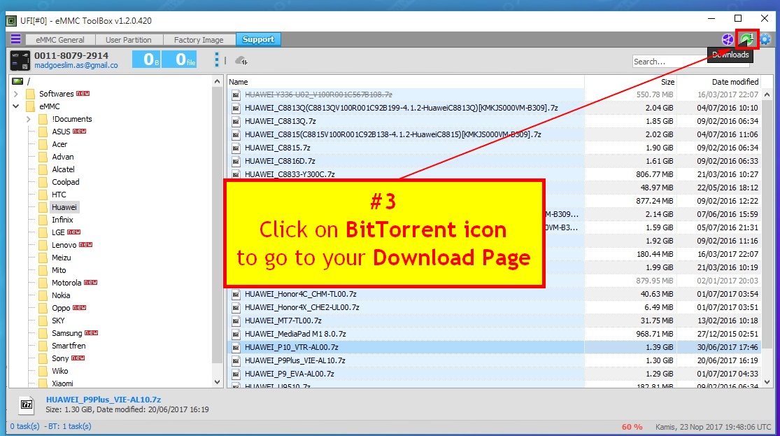Click the Xiaomi folder icon
The height and width of the screenshot is (436, 780).
click(x=43, y=384)
